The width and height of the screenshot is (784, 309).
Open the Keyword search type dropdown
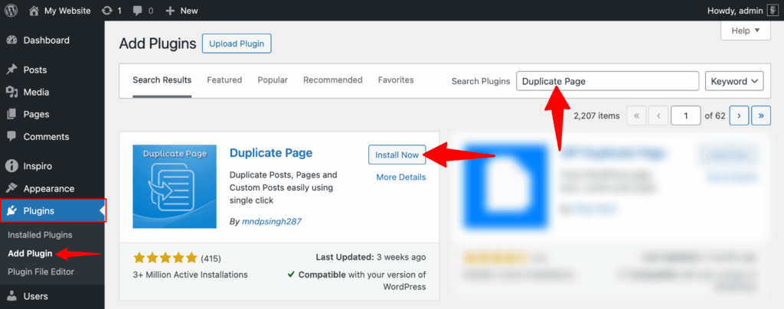[x=734, y=81]
